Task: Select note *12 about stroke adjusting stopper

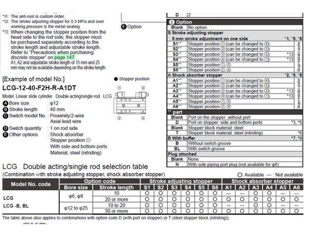Action: pyautogui.click(x=53, y=24)
